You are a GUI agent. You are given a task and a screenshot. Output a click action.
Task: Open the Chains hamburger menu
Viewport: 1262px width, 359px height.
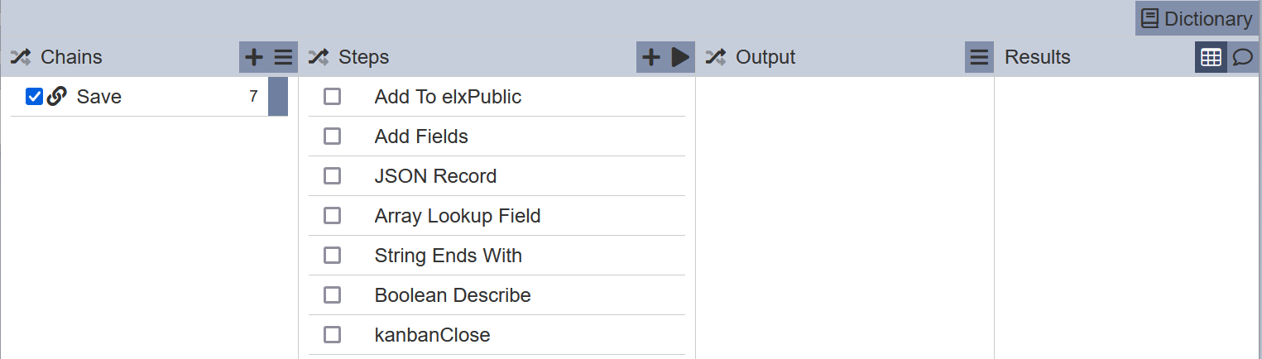pyautogui.click(x=283, y=57)
